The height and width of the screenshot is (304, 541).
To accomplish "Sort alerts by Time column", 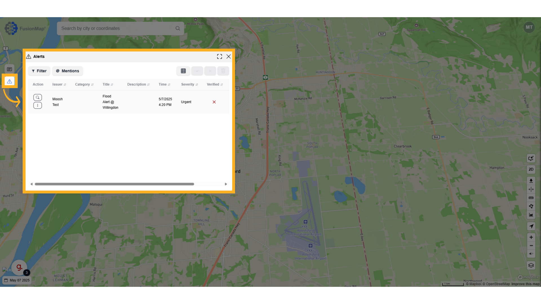I will click(x=165, y=84).
